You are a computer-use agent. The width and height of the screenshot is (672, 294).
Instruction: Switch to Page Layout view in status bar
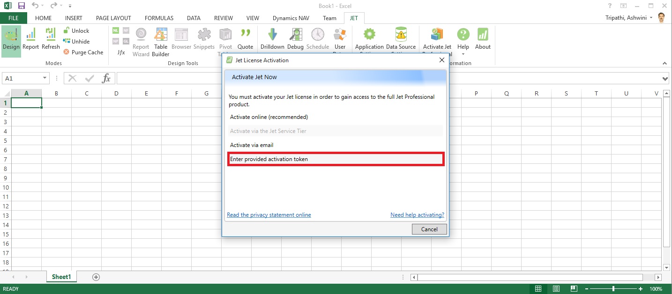(556, 289)
